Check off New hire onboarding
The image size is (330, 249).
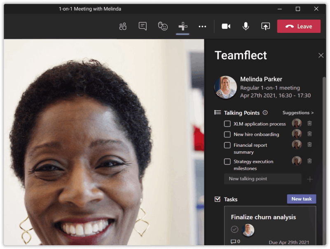(227, 134)
